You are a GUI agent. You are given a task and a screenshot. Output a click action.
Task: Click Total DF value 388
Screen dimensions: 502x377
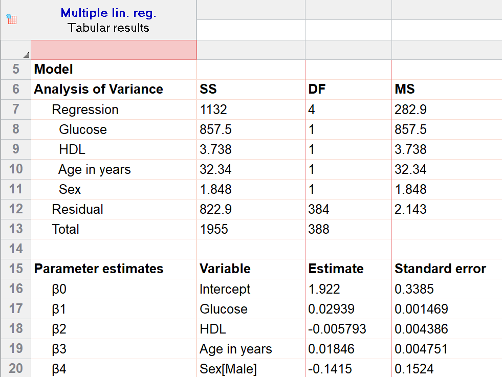tap(319, 229)
